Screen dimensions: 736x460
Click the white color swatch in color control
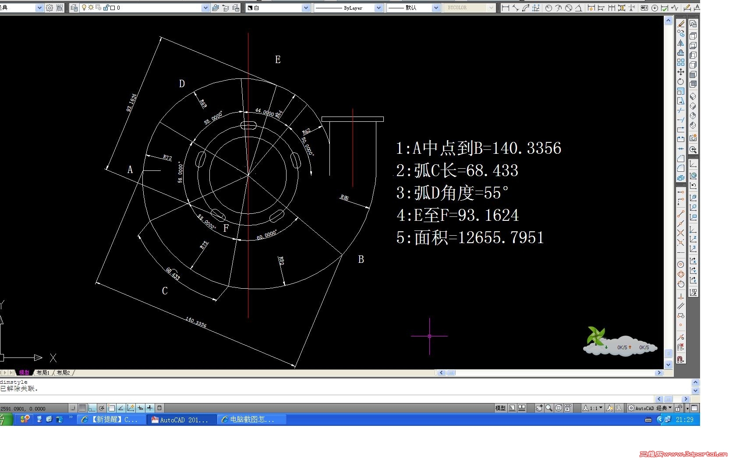click(250, 8)
